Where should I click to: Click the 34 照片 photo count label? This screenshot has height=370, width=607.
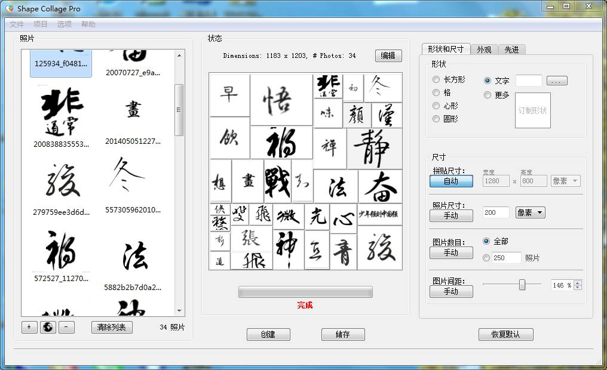coord(172,327)
